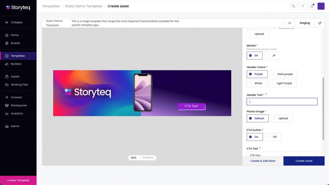This screenshot has width=329, height=185.
Task: Select the JP market option
Action: [x=272, y=55]
